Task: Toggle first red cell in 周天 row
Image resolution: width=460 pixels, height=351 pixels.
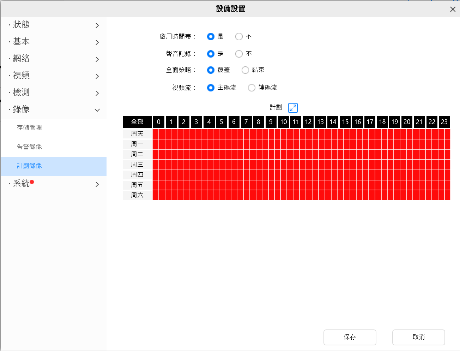Action: tap(156, 134)
